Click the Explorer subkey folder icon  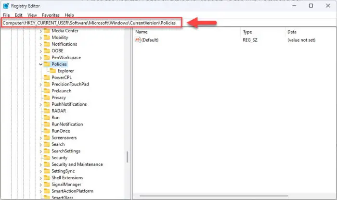[53, 71]
